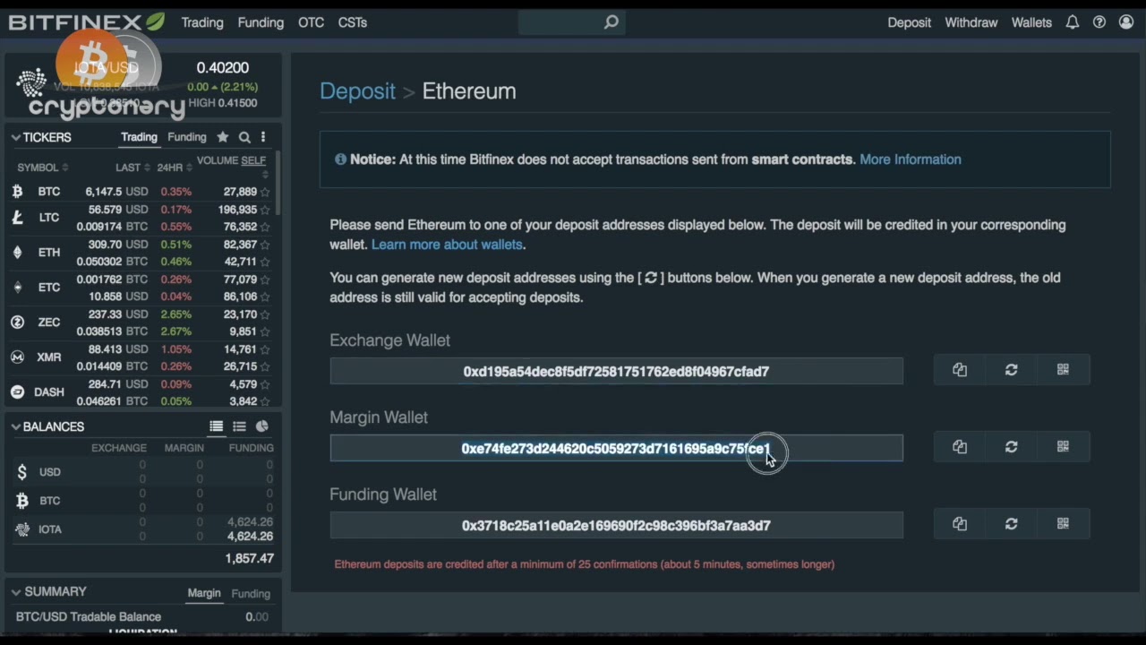Sort tickers by Volume
Image resolution: width=1146 pixels, height=645 pixels.
point(218,160)
